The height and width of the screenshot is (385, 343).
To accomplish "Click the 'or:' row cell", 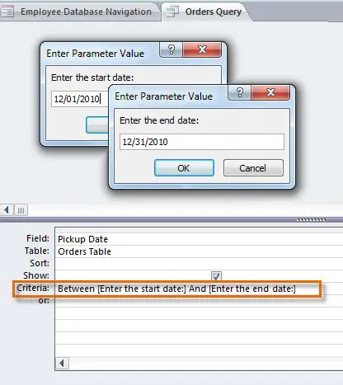I will 199,301.
